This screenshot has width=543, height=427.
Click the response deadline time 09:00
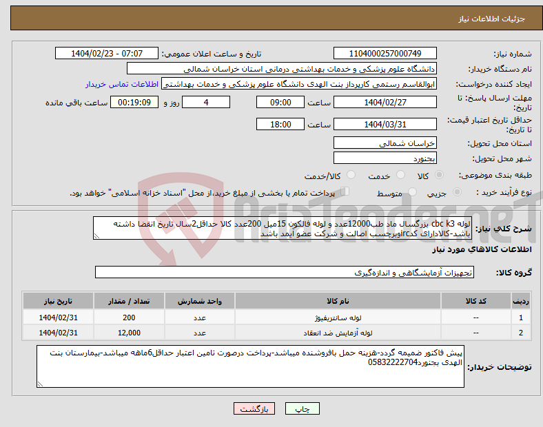pyautogui.click(x=280, y=102)
